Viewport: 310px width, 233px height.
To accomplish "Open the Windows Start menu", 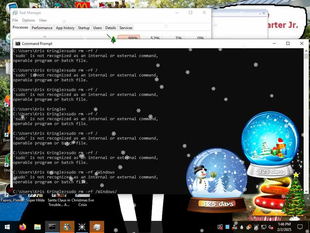I will click(7, 227).
